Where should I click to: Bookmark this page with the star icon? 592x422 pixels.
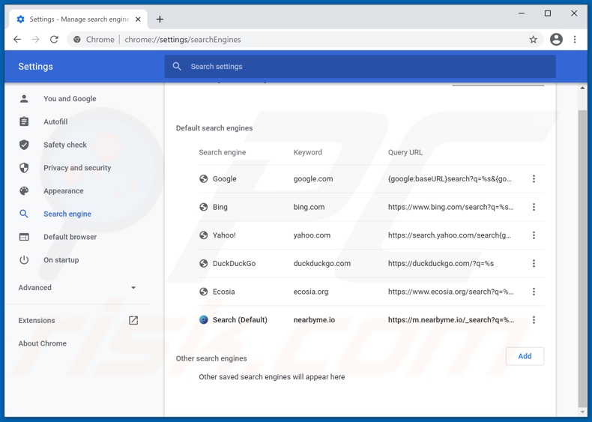pos(533,39)
